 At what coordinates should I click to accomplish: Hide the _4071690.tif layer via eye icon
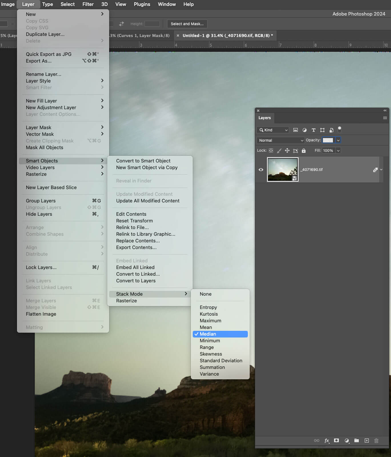tap(261, 170)
